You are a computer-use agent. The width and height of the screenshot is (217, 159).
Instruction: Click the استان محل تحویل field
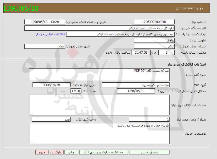[154, 46]
